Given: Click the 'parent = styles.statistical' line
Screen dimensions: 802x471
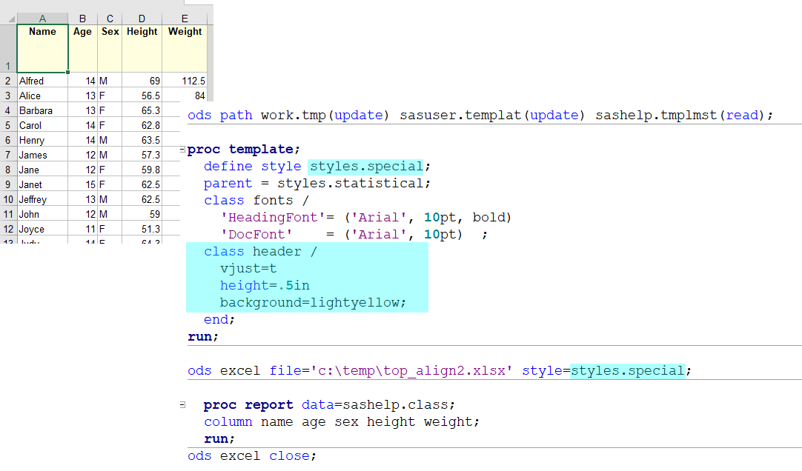Looking at the screenshot, I should tap(317, 183).
